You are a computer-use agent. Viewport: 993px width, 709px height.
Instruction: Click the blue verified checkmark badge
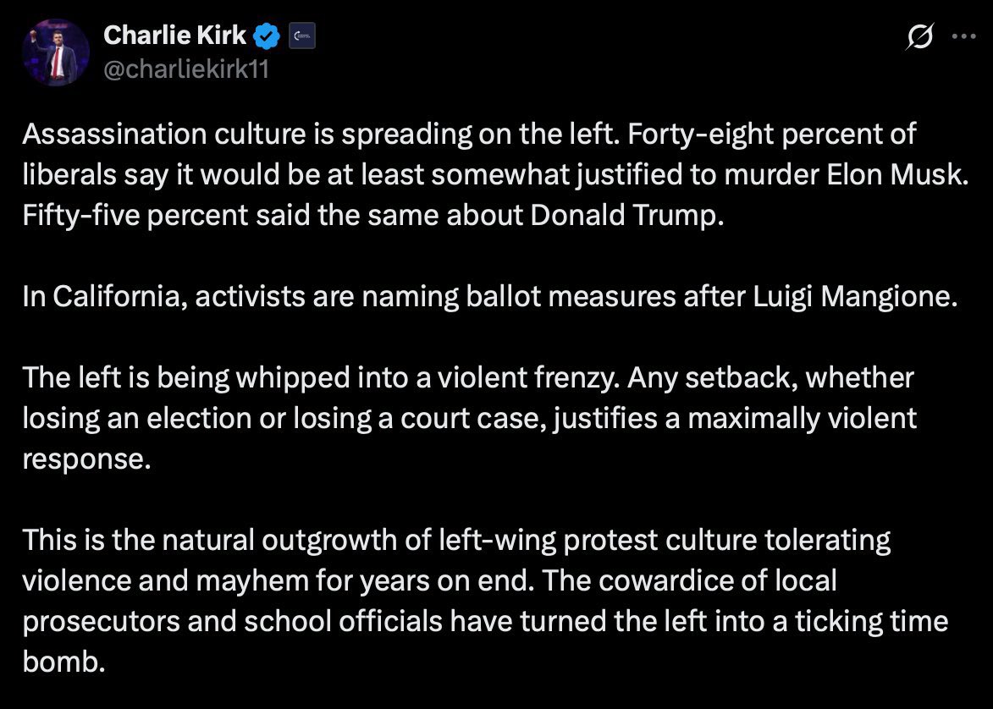click(267, 36)
